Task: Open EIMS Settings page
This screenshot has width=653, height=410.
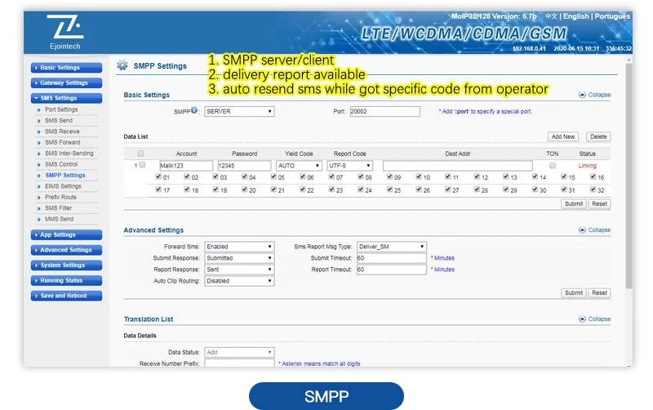Action: coord(63,186)
